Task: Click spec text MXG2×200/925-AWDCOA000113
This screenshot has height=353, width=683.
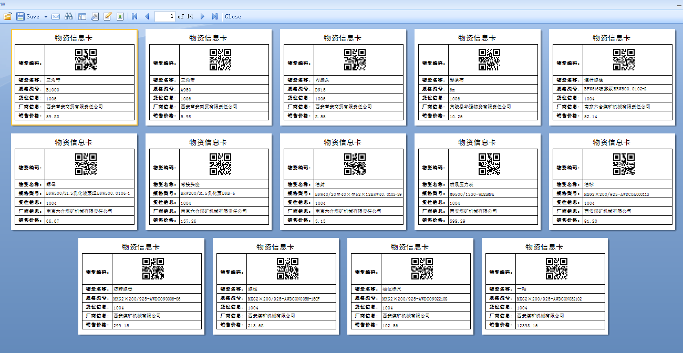Action: (617, 194)
